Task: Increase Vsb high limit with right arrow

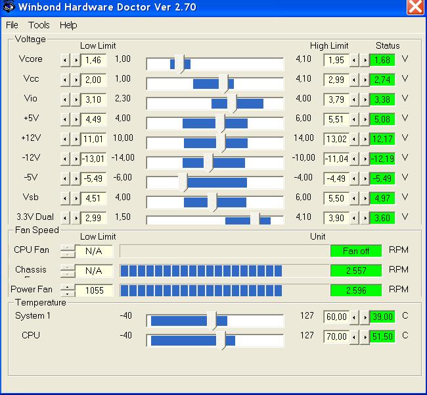Action: [x=365, y=198]
